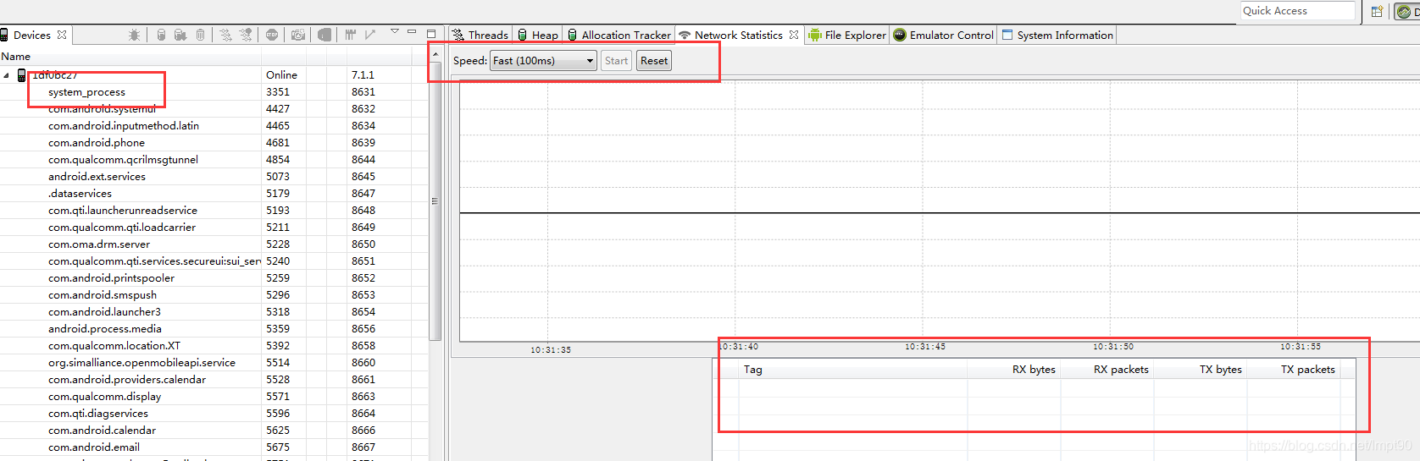Click the Start Method Profiling icon

click(246, 35)
